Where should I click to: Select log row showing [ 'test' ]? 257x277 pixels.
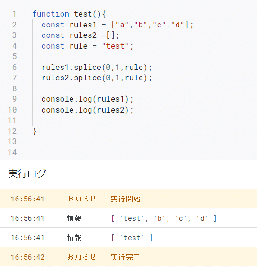pos(128,237)
